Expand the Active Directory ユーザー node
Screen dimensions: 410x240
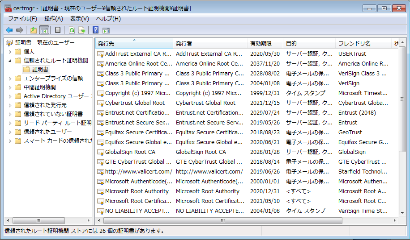[10, 96]
